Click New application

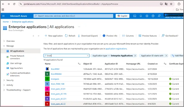[x=54, y=36]
